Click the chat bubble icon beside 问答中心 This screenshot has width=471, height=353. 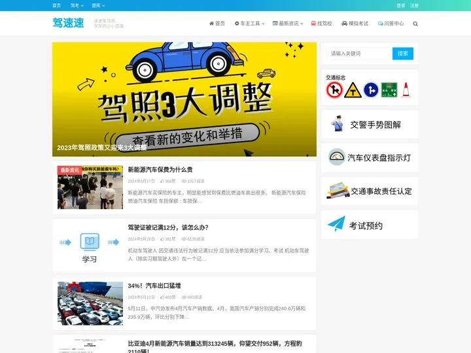click(x=380, y=24)
